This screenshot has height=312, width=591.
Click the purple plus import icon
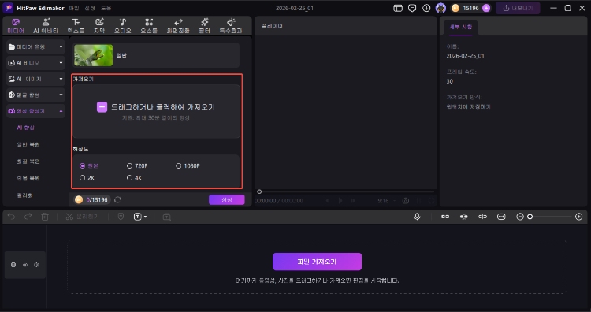coord(102,107)
